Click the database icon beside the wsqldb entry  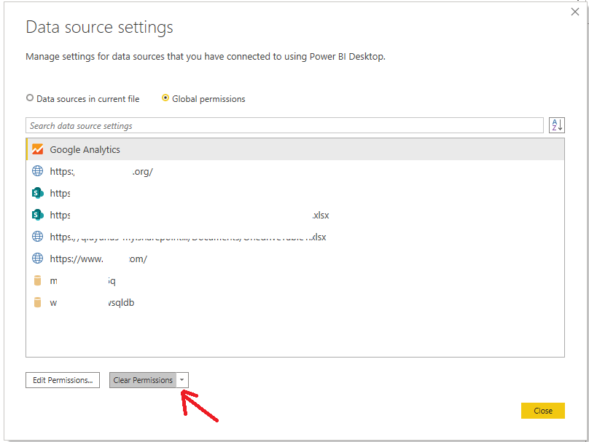(38, 302)
